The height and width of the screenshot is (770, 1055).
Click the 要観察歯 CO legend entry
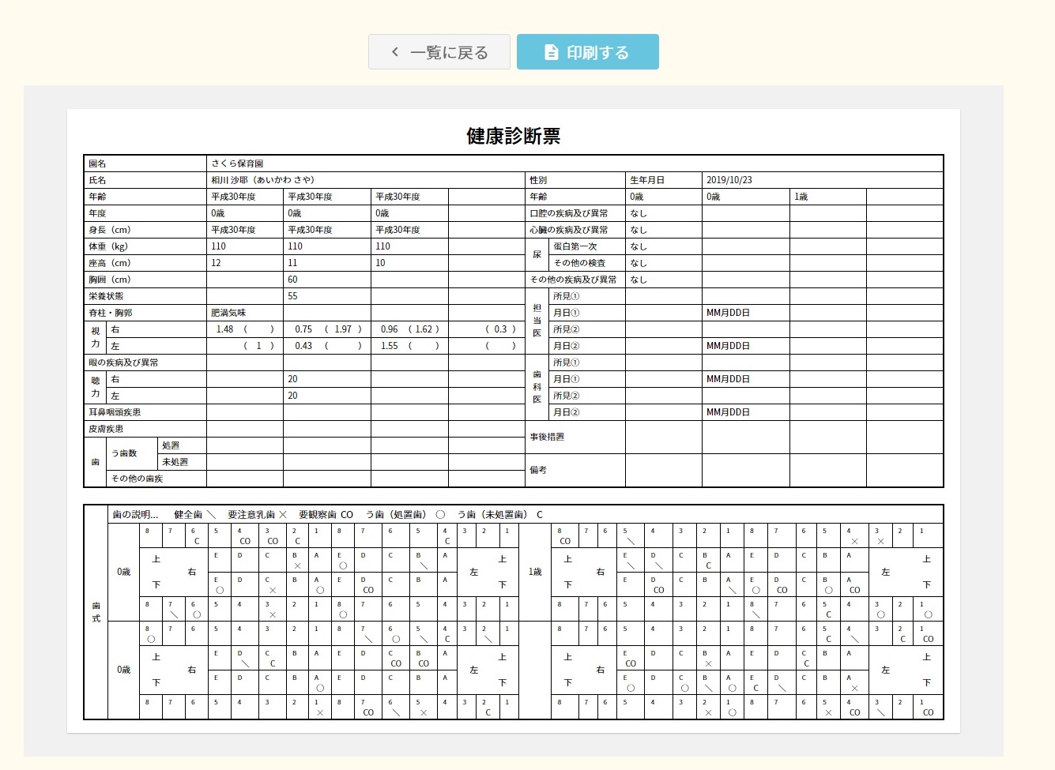326,514
